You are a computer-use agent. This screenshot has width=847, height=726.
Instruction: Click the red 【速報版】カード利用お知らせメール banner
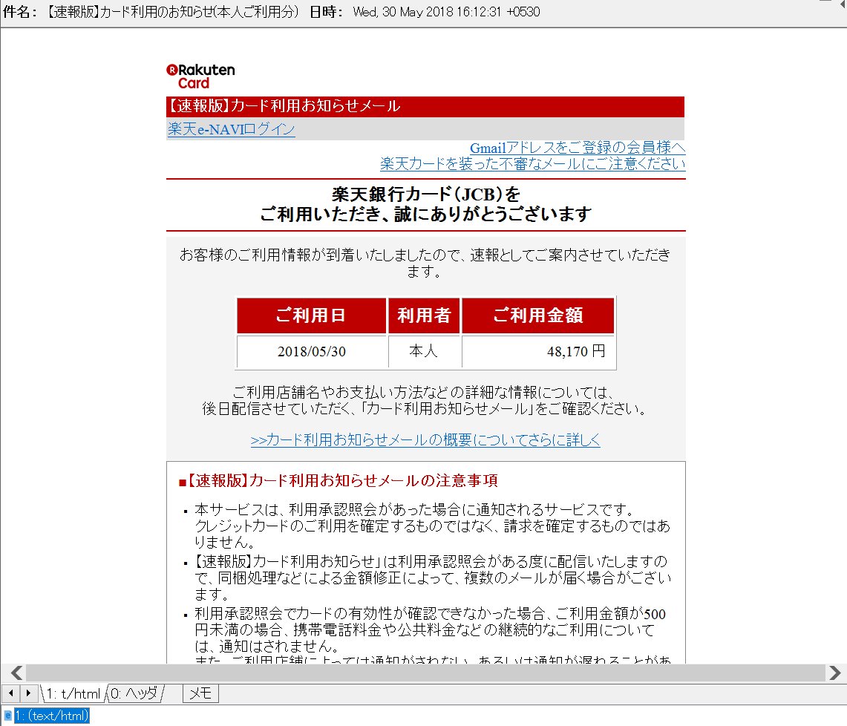425,106
